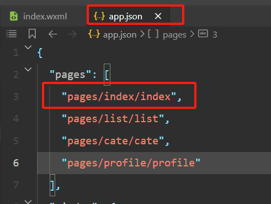
Task: Collapse the fold arrow below line 7
Action: (x=28, y=202)
